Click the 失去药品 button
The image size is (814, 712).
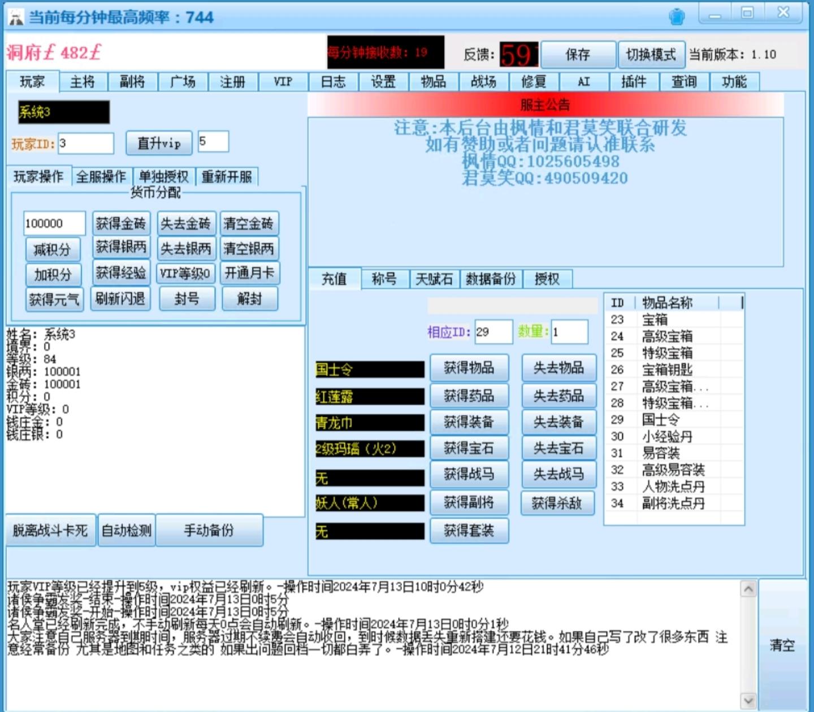(x=559, y=396)
